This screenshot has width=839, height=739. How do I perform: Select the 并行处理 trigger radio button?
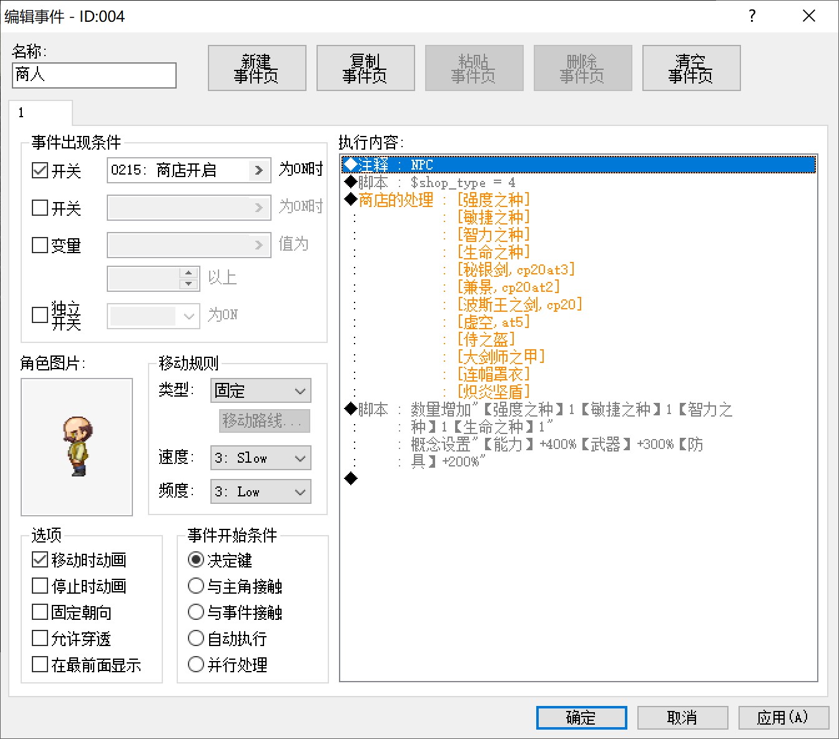tap(196, 665)
